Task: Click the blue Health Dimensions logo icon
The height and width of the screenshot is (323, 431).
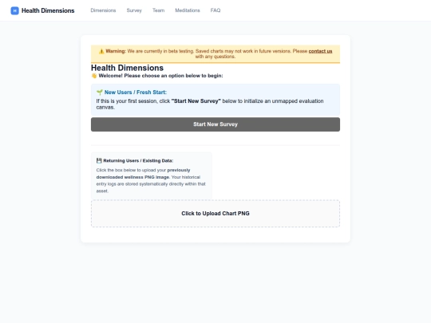Action: pos(14,10)
